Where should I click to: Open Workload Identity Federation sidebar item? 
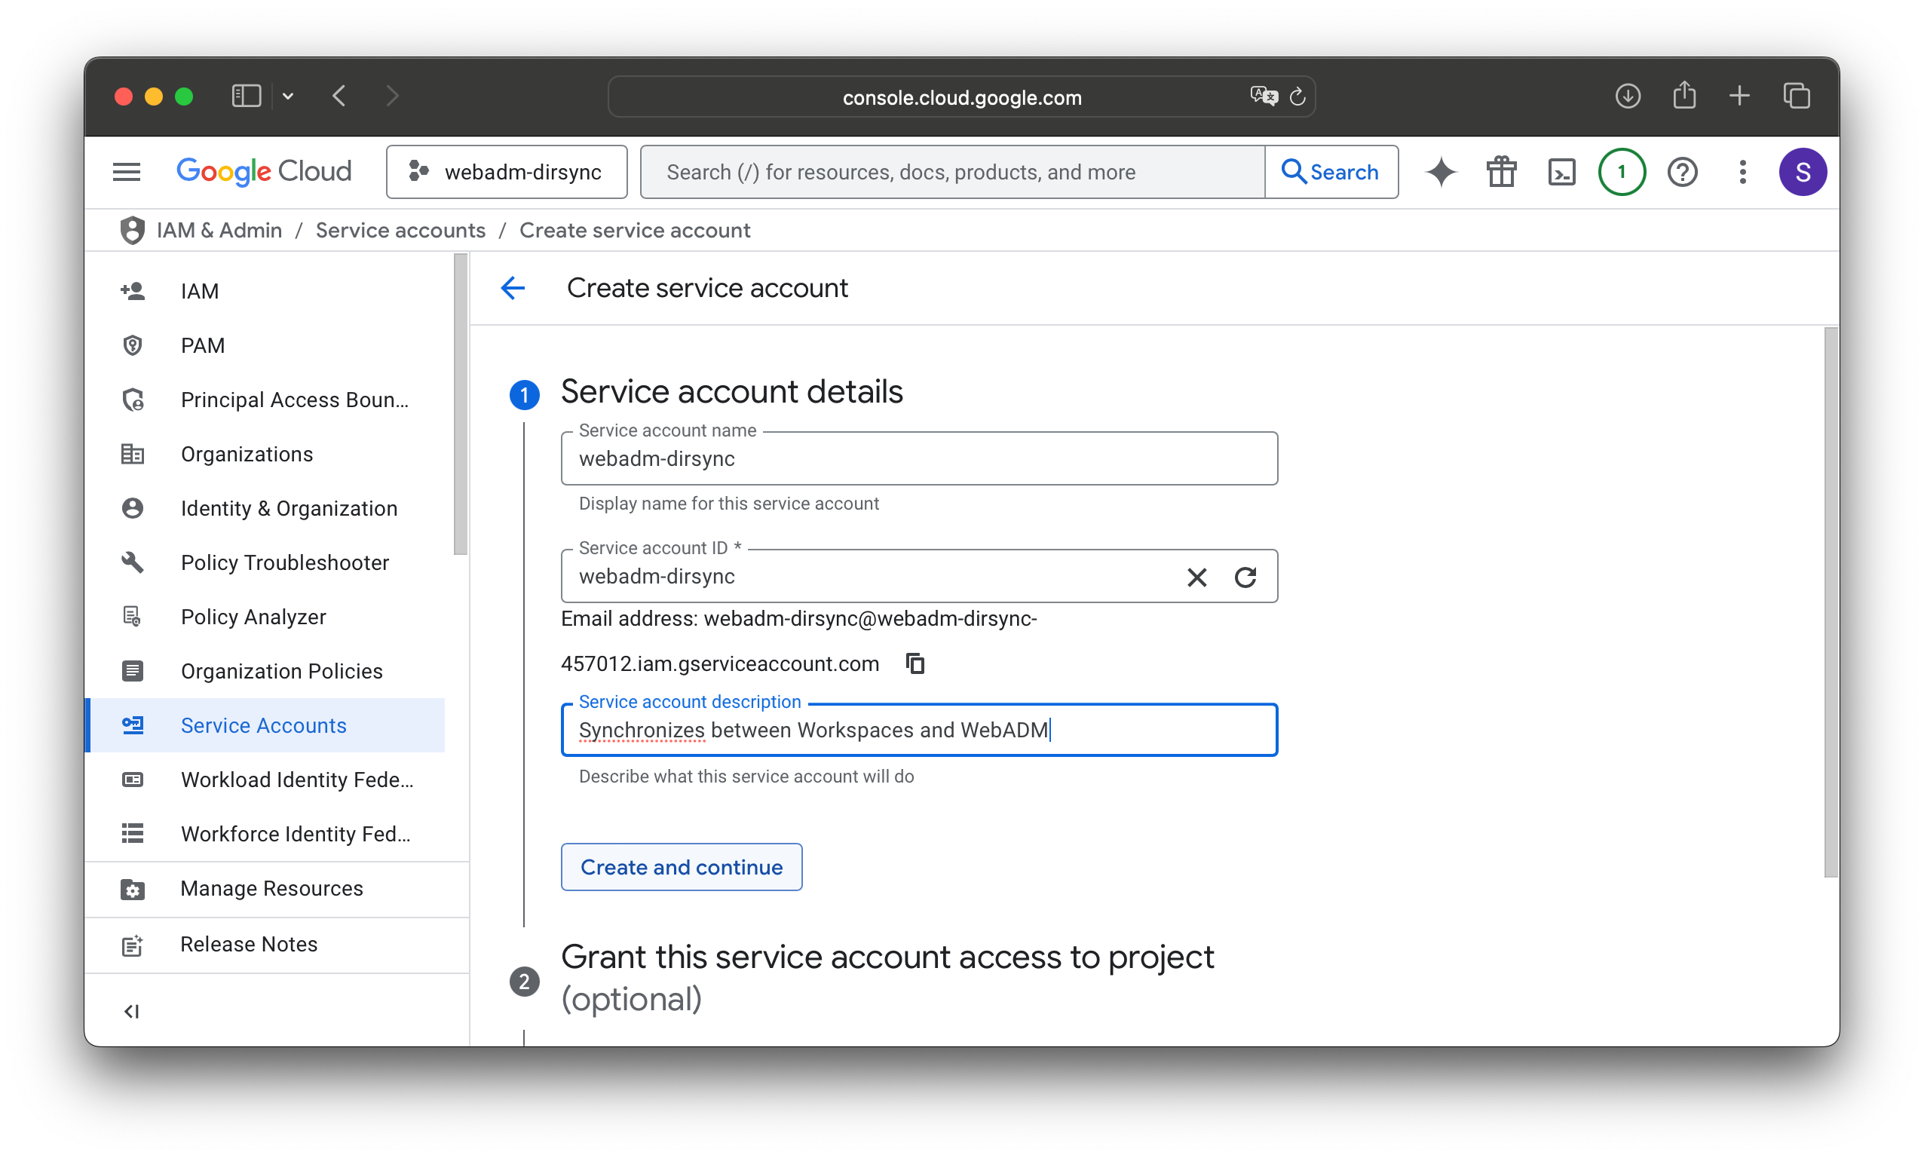click(x=265, y=780)
